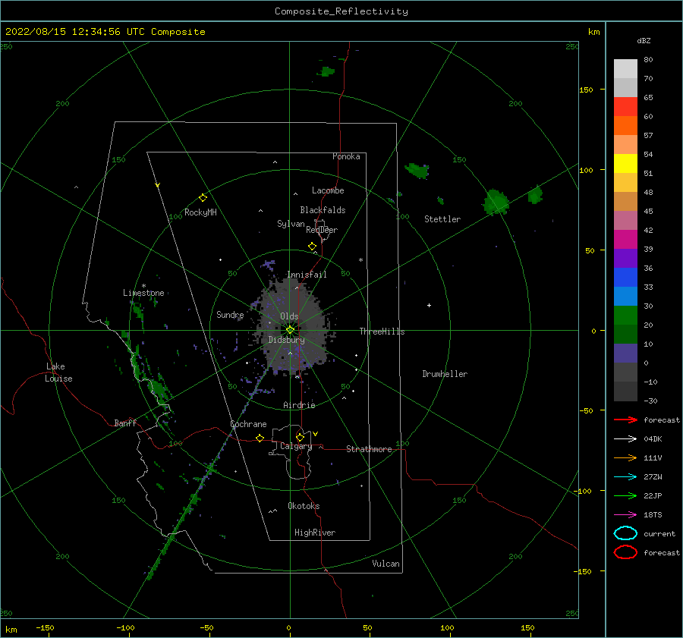683x638 pixels.
Task: Click the Lake Louise label
Action: pyautogui.click(x=58, y=372)
